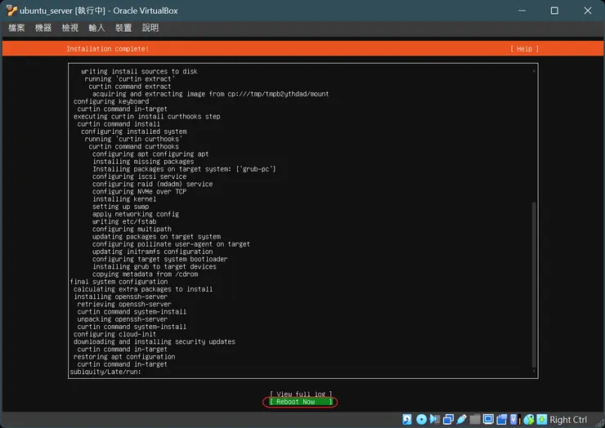Select the 'configuring cloud-init' log line
The image size is (605, 428).
coord(114,334)
